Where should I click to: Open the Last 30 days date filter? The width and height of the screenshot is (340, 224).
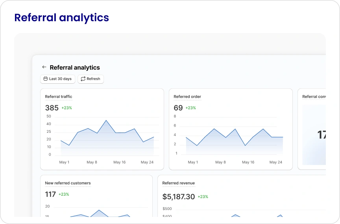[58, 79]
